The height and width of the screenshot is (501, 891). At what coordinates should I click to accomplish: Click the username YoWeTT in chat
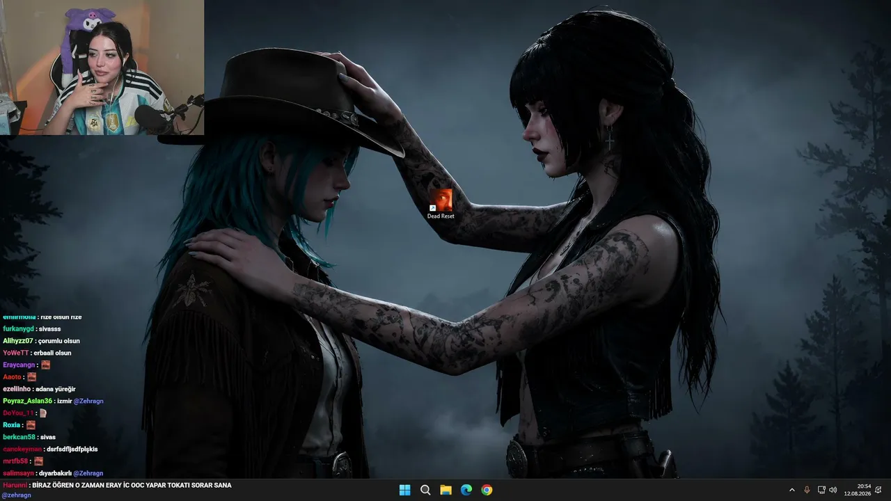click(x=15, y=353)
